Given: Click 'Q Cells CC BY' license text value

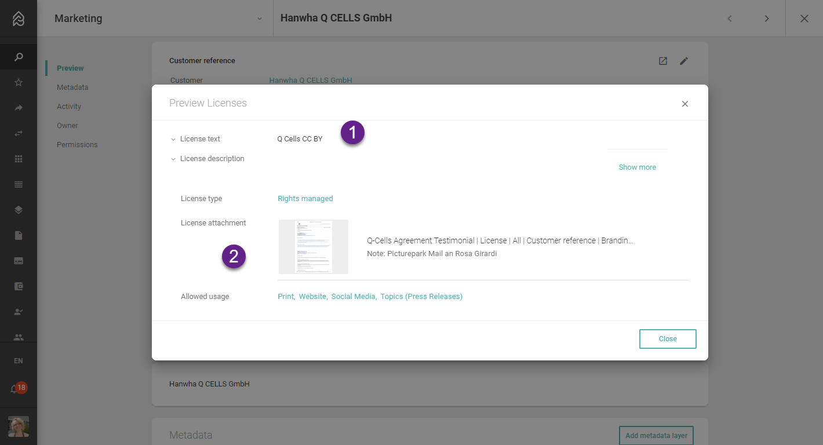Looking at the screenshot, I should (300, 139).
